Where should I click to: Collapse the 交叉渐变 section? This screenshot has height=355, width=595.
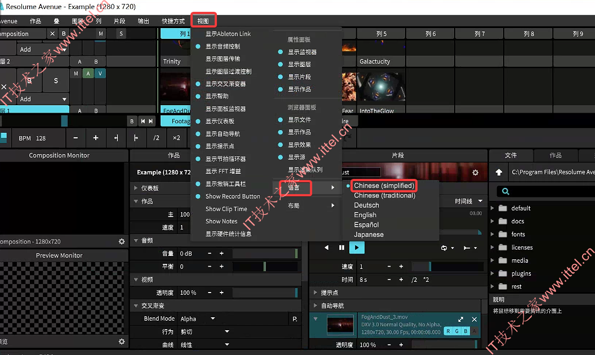[136, 305]
